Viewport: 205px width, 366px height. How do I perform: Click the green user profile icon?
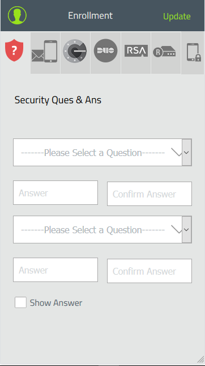pyautogui.click(x=17, y=15)
